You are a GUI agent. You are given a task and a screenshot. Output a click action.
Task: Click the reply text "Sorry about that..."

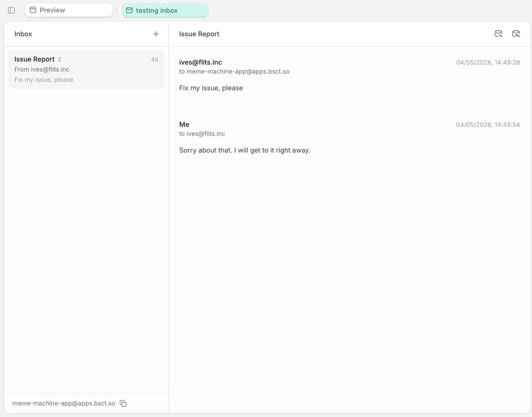click(x=245, y=150)
